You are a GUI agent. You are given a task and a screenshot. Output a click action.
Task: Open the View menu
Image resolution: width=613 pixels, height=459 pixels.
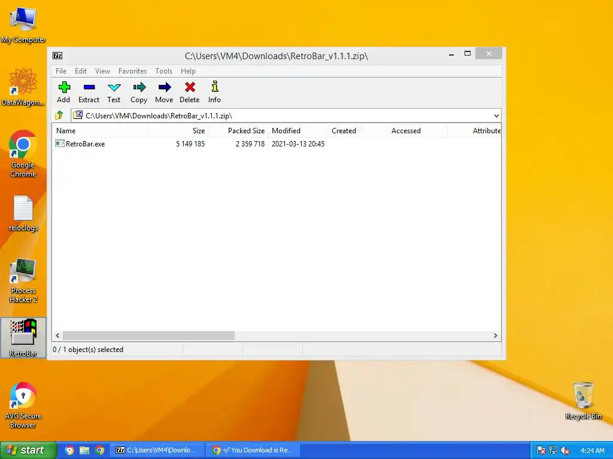click(102, 71)
